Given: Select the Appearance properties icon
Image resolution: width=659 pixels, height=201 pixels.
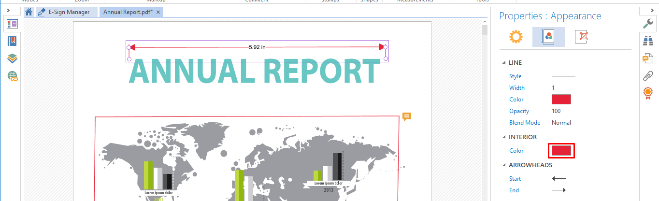Looking at the screenshot, I should 548,37.
